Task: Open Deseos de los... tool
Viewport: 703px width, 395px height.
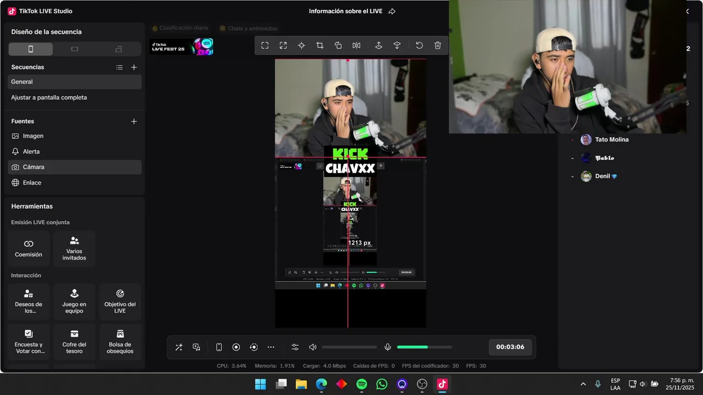Action: [29, 302]
